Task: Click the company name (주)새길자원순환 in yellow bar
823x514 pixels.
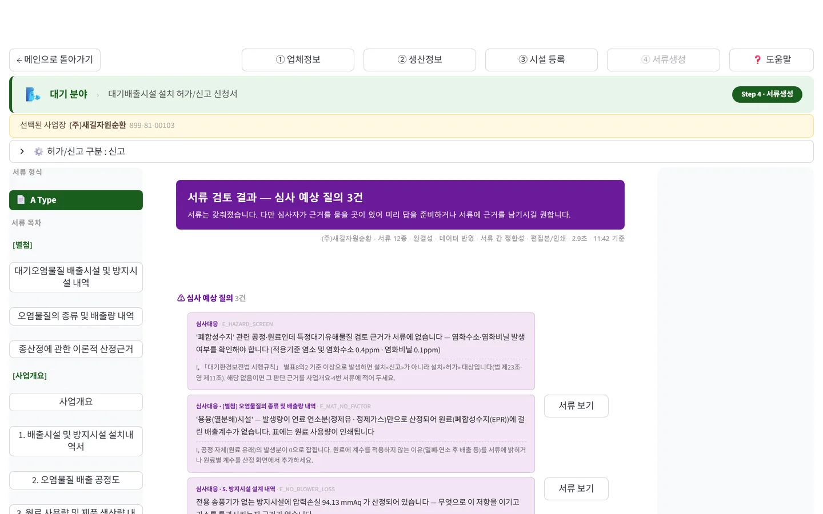Action: 98,125
